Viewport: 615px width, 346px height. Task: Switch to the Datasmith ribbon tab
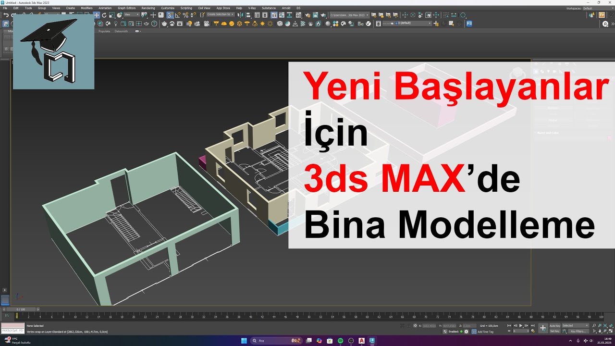(122, 31)
